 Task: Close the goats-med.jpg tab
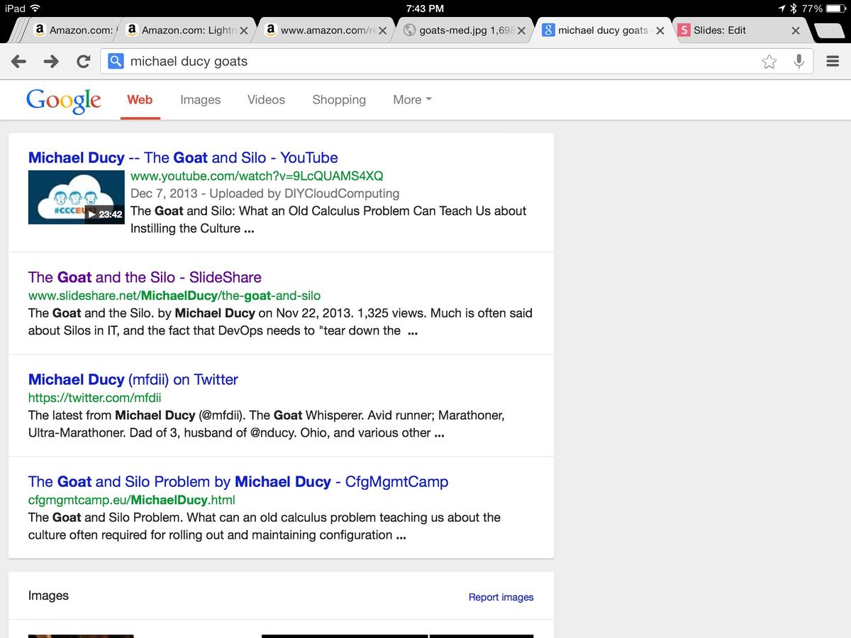pyautogui.click(x=521, y=30)
